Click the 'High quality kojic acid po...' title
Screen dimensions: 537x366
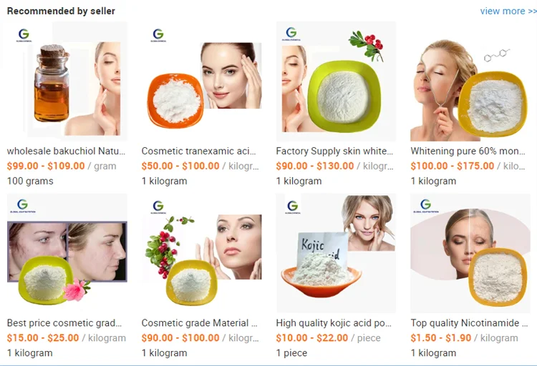[x=334, y=323]
